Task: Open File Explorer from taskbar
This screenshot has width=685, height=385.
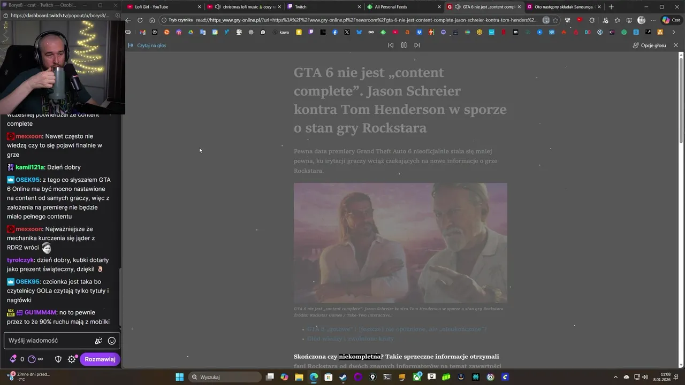Action: (x=299, y=377)
